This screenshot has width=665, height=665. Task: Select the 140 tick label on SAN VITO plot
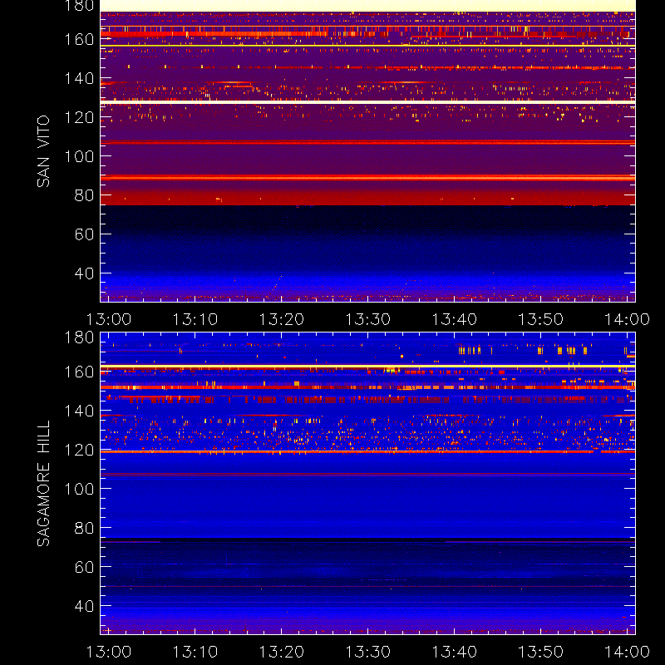pos(79,78)
